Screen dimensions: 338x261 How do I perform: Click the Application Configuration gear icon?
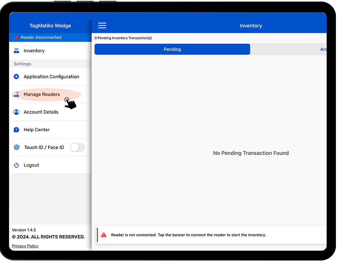[16, 77]
